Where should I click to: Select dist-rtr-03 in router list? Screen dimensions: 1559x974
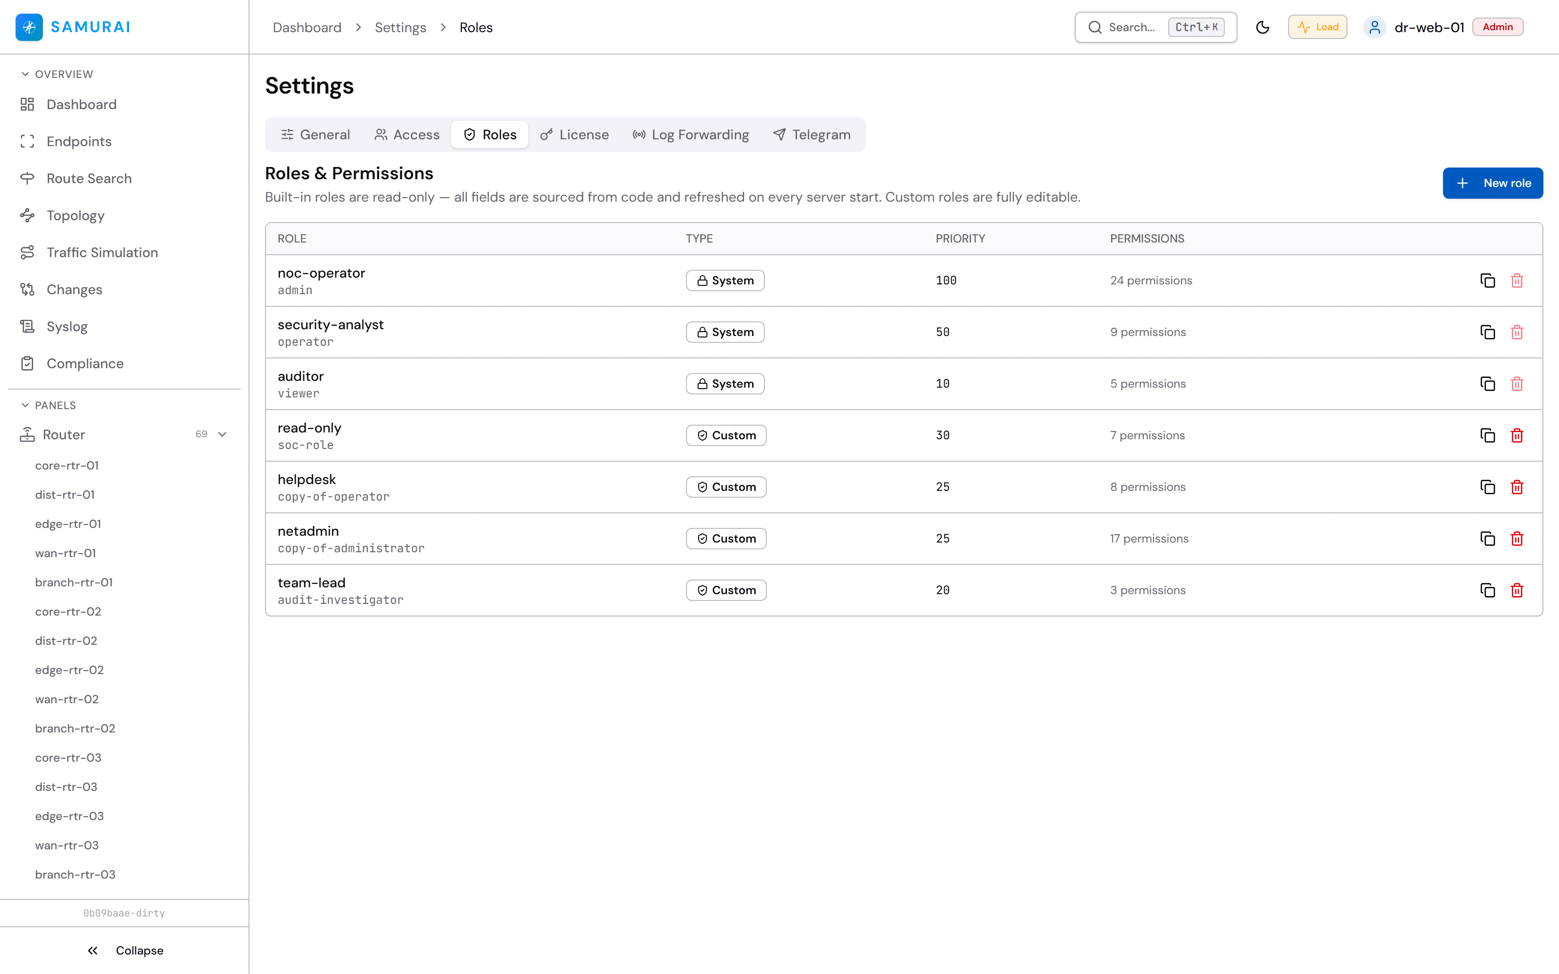(66, 787)
